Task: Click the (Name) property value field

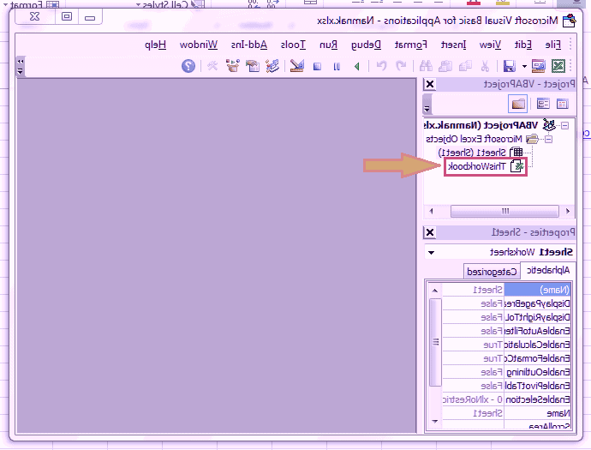Action: click(x=473, y=290)
